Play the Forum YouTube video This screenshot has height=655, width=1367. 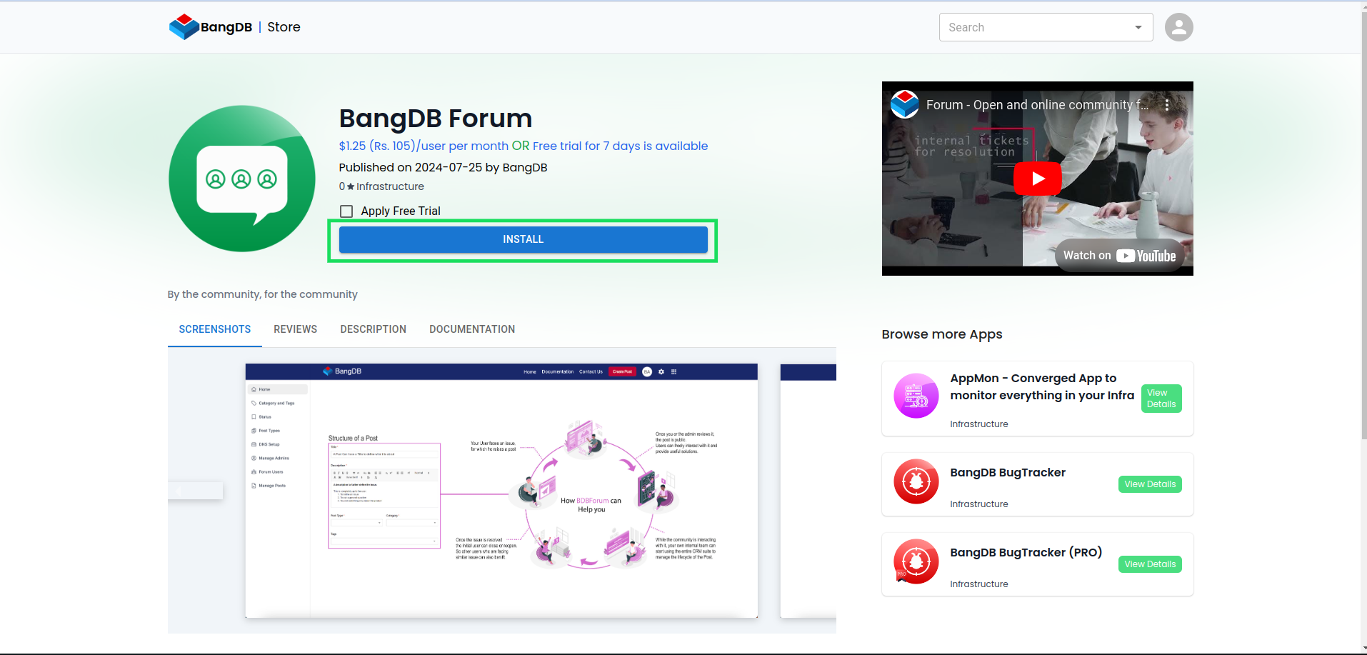[1037, 179]
